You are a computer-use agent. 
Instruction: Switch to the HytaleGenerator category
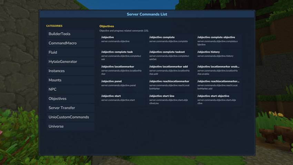tap(70, 61)
